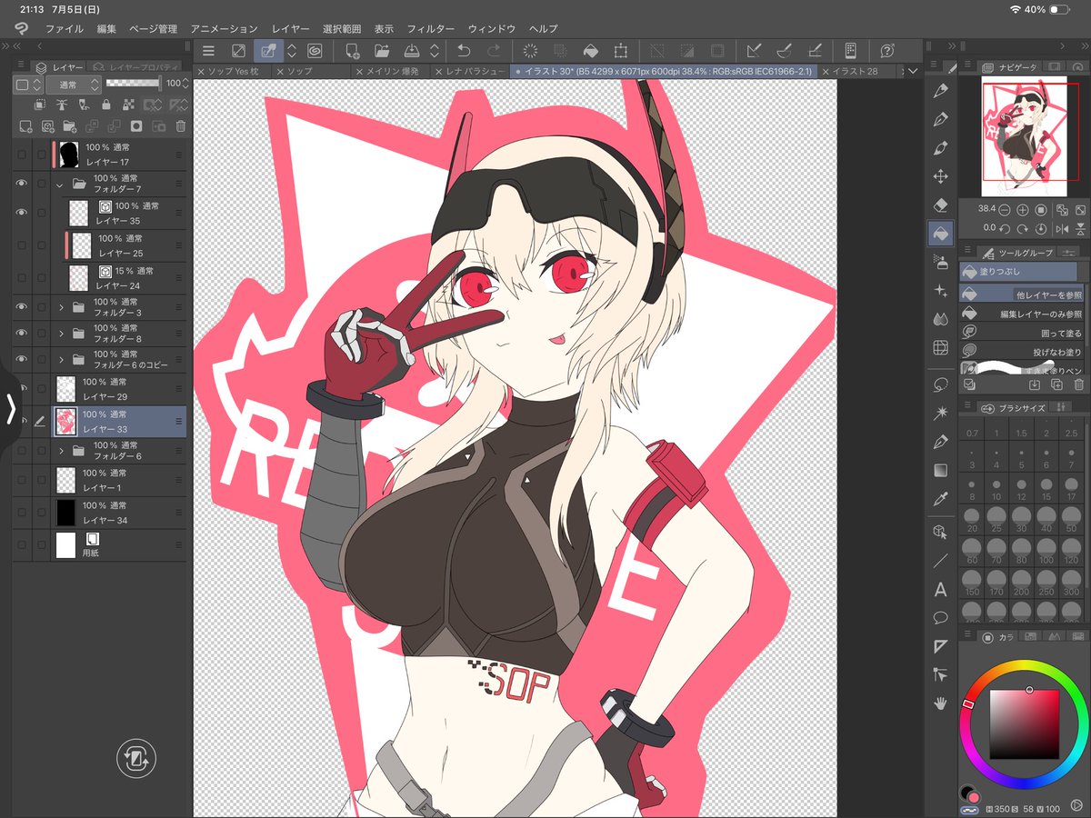
Task: Open the 編集 menu
Action: (107, 29)
